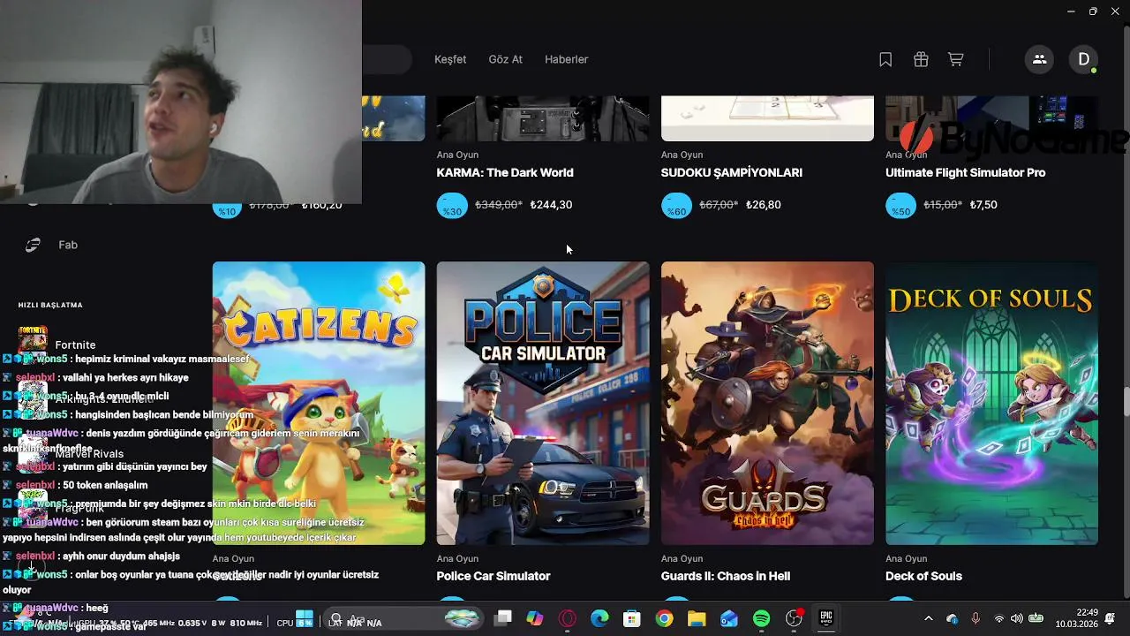The width and height of the screenshot is (1130, 636).
Task: Open Spotify from the taskbar
Action: tap(762, 618)
